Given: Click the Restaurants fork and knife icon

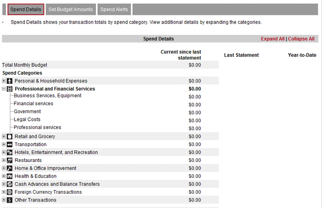Looking at the screenshot, I should point(10,160).
